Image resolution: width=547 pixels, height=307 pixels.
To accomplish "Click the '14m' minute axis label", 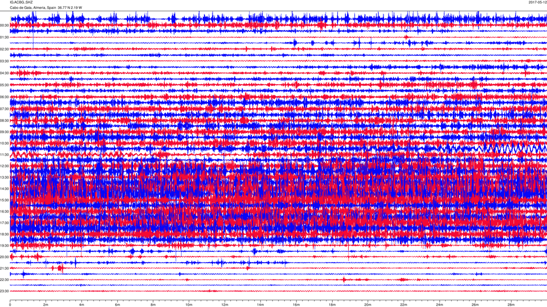I will [260, 305].
